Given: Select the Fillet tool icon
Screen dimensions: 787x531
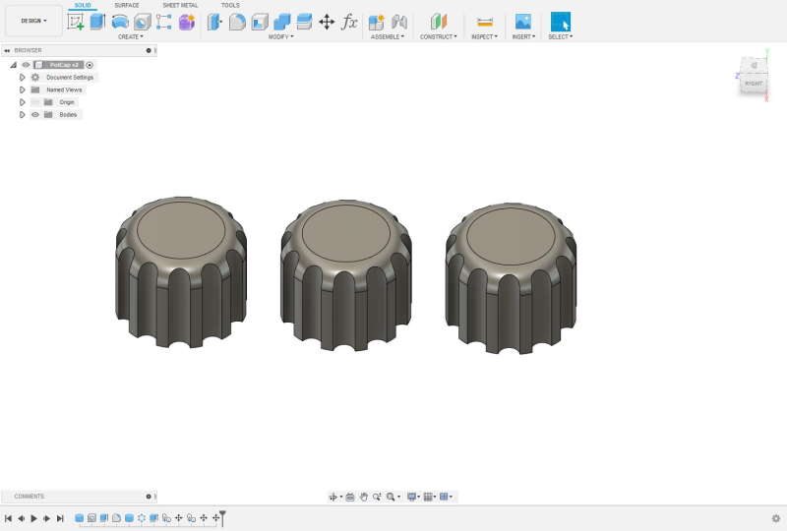Looking at the screenshot, I should 237,22.
